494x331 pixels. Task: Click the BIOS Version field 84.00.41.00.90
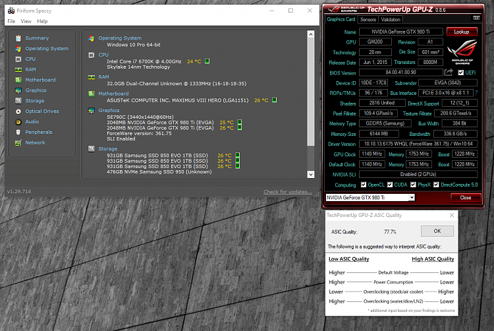click(x=400, y=73)
